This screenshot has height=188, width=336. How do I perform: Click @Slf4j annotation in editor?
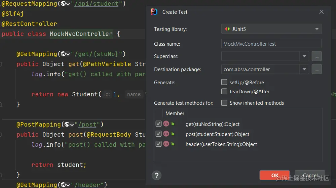[x=12, y=14]
